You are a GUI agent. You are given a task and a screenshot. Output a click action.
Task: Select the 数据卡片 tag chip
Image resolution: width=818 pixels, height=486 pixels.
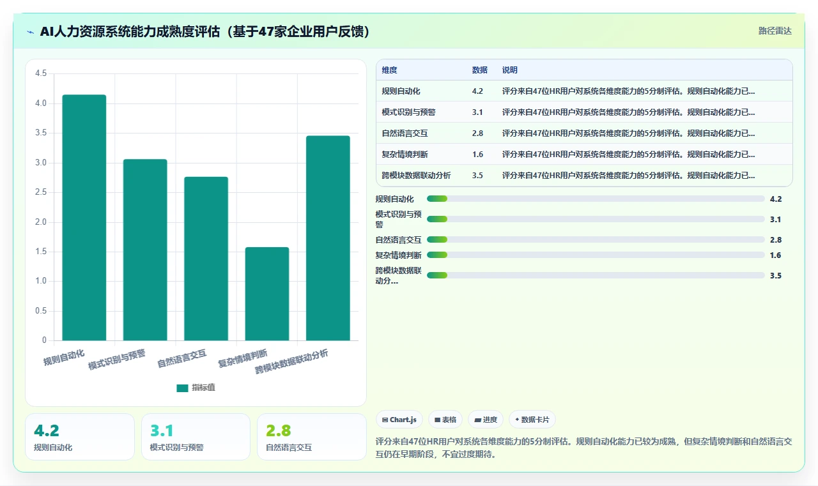532,420
